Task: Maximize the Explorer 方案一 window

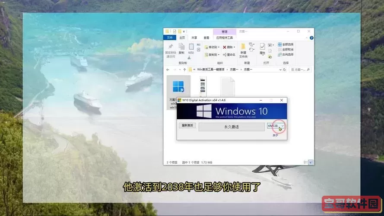Action: tap(298, 32)
